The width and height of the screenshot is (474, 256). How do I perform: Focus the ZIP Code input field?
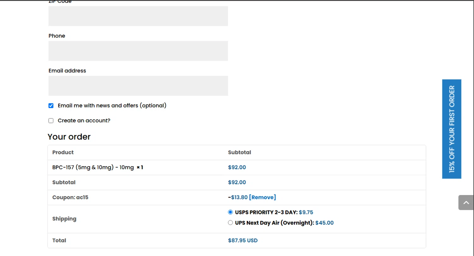click(x=138, y=16)
